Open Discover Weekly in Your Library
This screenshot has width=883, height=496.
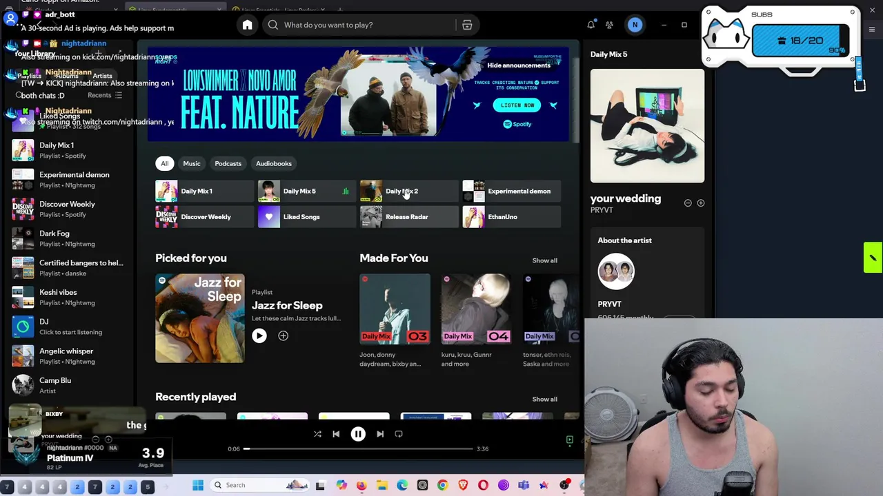[x=69, y=209]
